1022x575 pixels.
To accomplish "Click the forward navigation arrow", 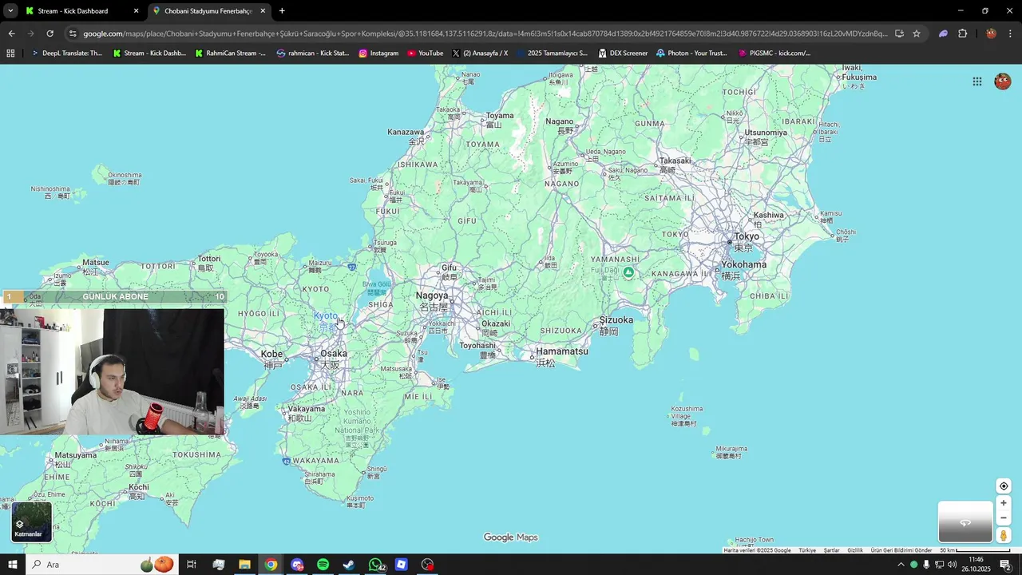I will [x=30, y=34].
